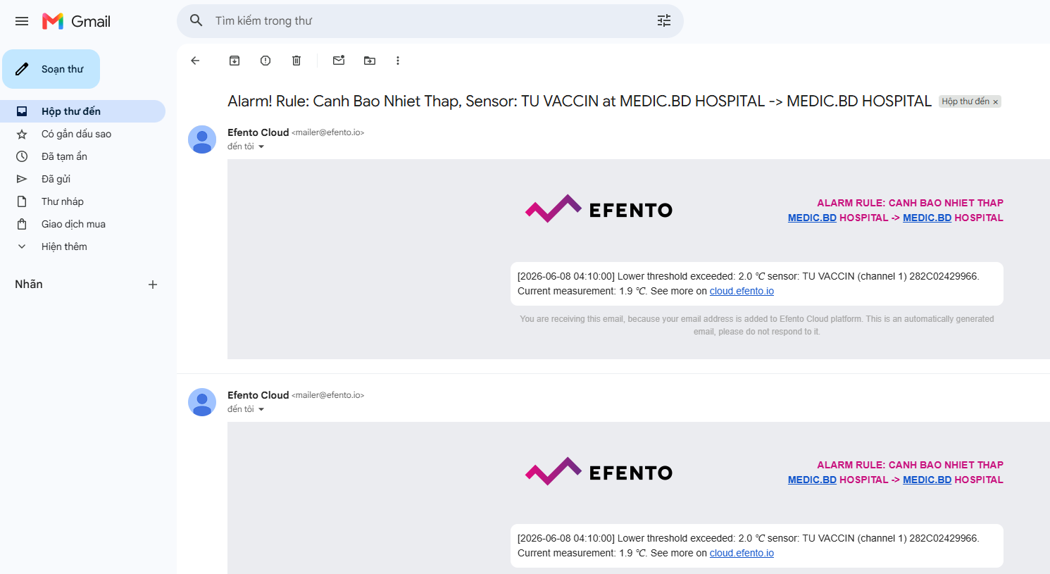Click the 'Nhãn' labels heading
1050x574 pixels.
pos(29,285)
